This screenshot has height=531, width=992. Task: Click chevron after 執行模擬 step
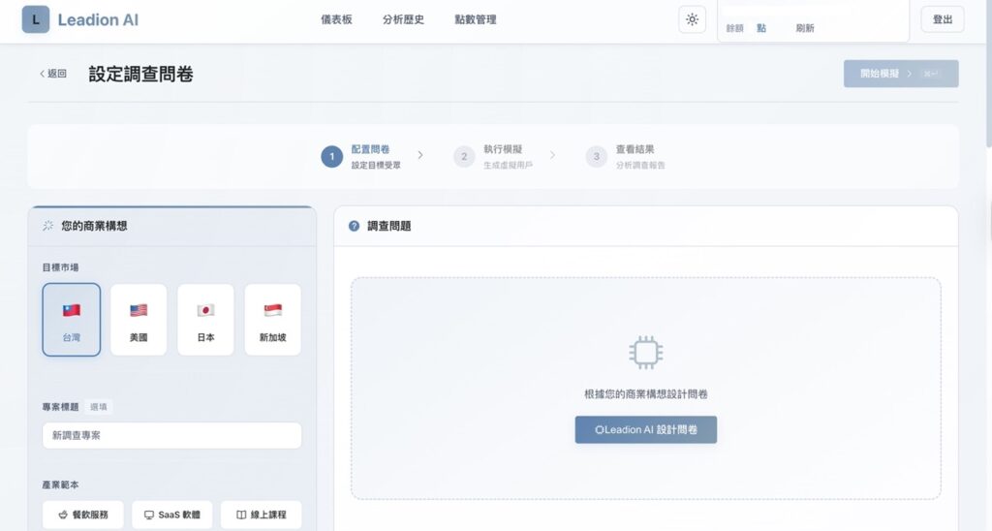click(552, 155)
